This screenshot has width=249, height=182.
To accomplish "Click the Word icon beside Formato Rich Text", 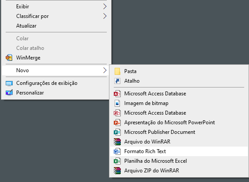I will pyautogui.click(x=117, y=151).
